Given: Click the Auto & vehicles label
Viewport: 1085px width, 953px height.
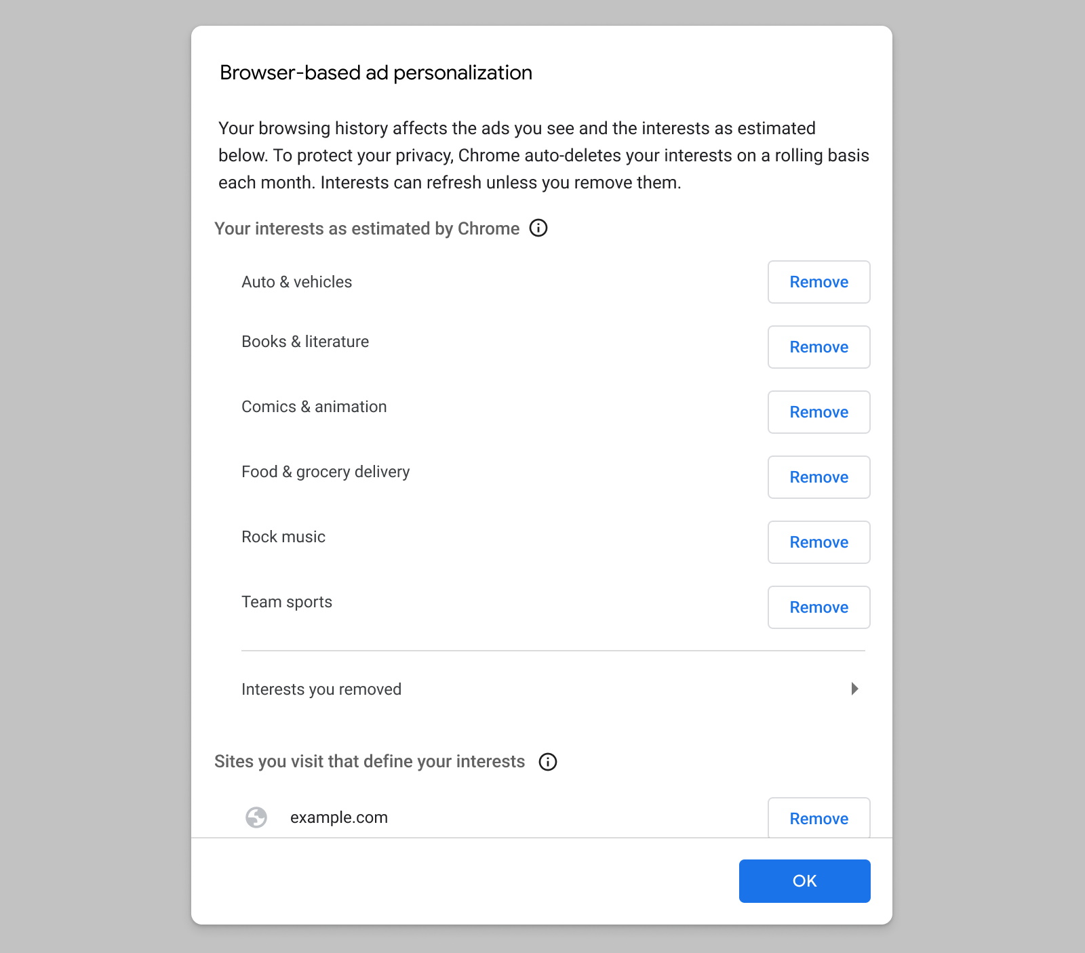Looking at the screenshot, I should coord(297,282).
